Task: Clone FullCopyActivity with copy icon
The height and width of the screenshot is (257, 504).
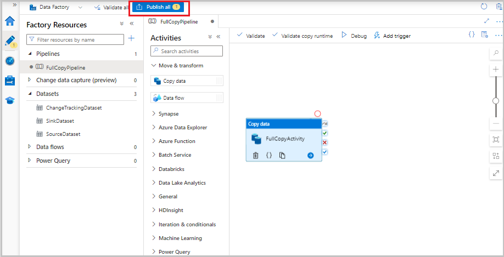Action: tap(282, 155)
